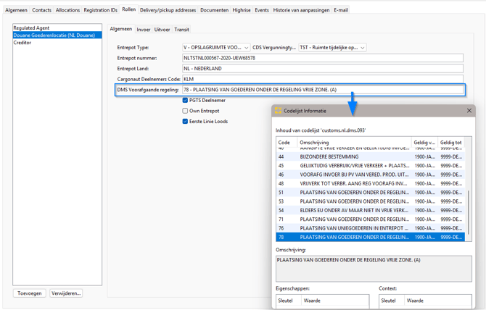Click Waarde header under Context

(x=438, y=301)
